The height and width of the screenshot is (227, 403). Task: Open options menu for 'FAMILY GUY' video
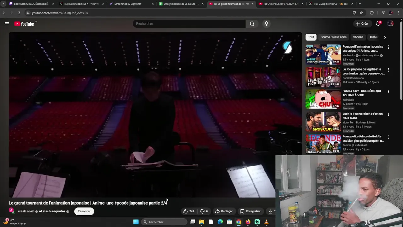[x=388, y=91]
